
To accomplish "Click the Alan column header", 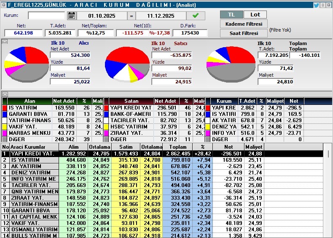I will click(30, 101).
